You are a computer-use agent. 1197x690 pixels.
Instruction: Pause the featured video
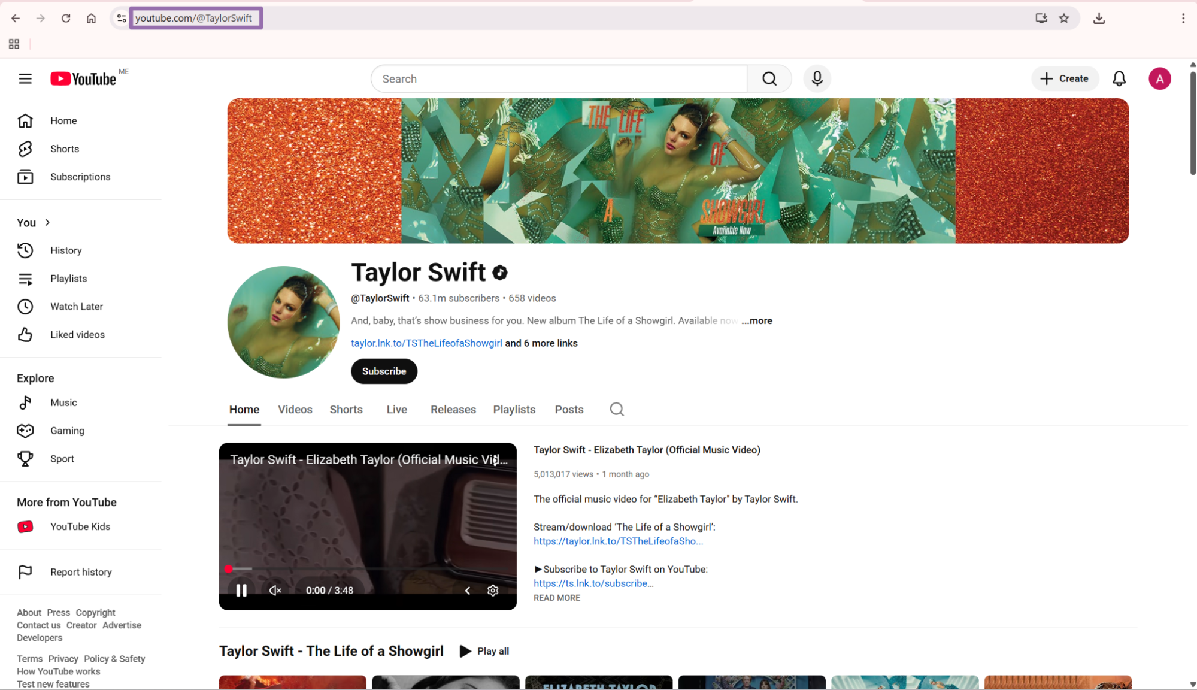pyautogui.click(x=241, y=591)
